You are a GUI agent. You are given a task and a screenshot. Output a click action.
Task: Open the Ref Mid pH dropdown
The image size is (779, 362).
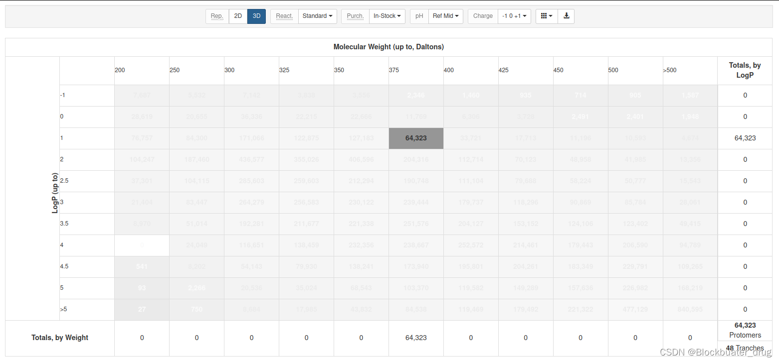point(446,16)
